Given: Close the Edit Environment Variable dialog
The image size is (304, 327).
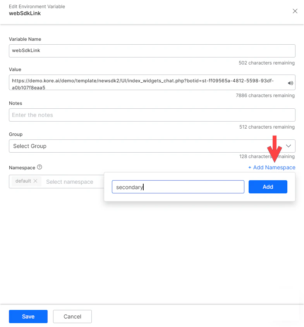Looking at the screenshot, I should click(x=295, y=11).
